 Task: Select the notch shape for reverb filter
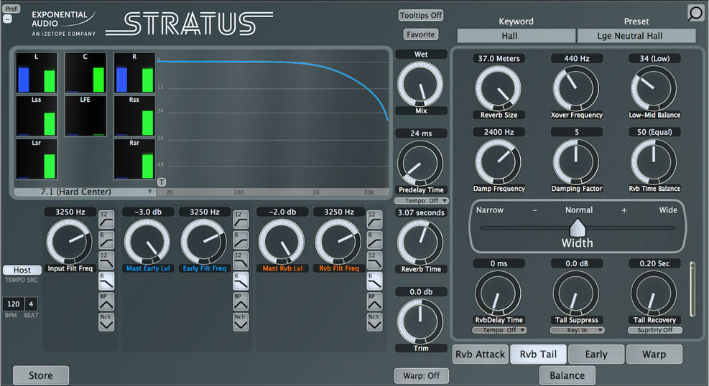point(374,322)
